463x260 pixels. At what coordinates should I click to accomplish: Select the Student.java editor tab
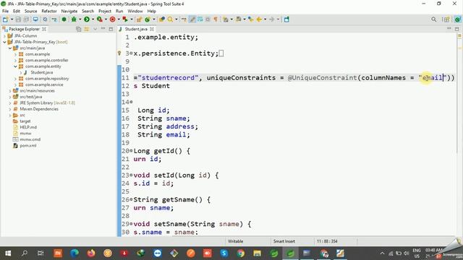pyautogui.click(x=136, y=29)
